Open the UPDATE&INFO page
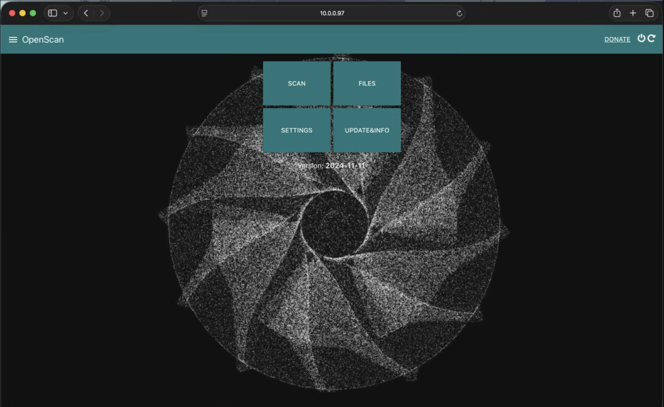The image size is (664, 407). tap(367, 130)
